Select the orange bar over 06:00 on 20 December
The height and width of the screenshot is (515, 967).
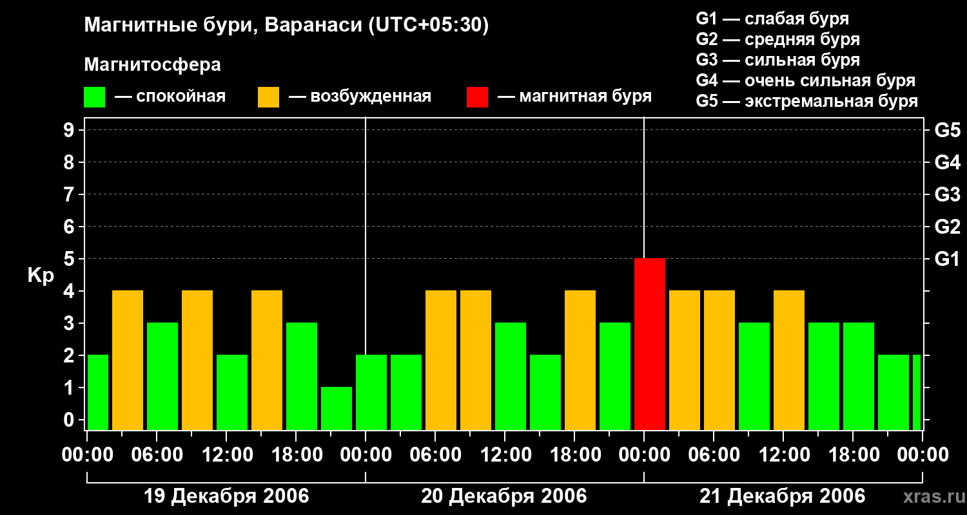click(x=441, y=360)
